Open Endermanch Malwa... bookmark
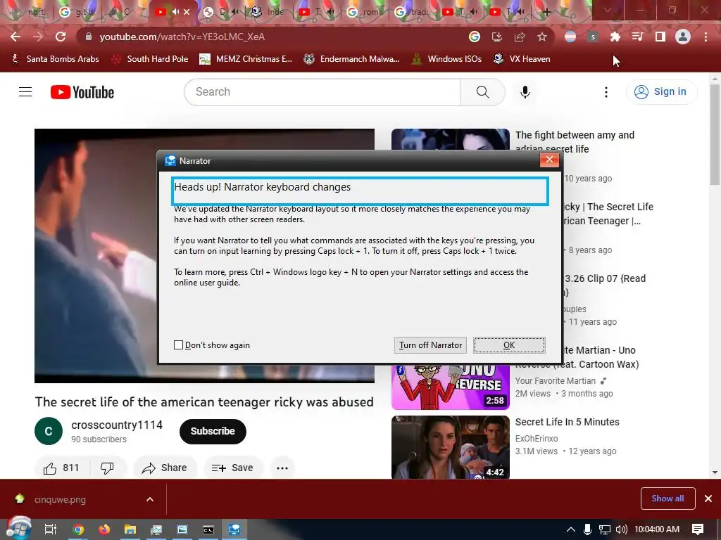Screen dimensions: 721x540 [x=352, y=59]
